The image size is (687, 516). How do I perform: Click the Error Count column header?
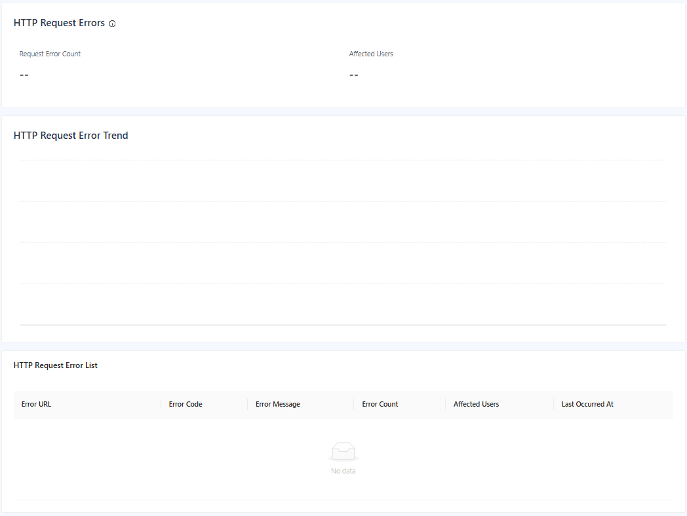click(380, 404)
